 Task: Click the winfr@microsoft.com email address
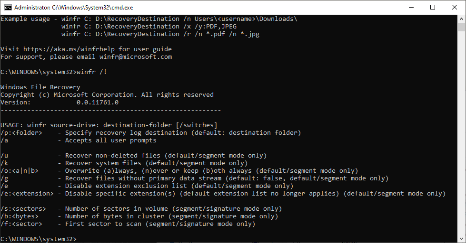click(136, 56)
